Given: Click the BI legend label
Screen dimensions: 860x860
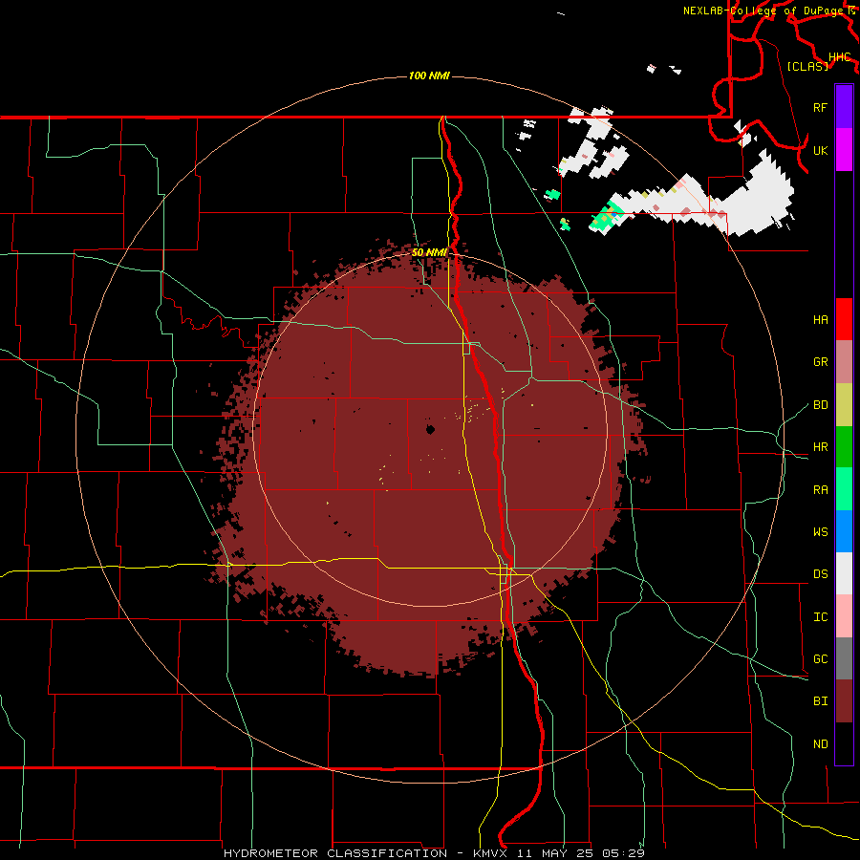Looking at the screenshot, I should pyautogui.click(x=820, y=701).
